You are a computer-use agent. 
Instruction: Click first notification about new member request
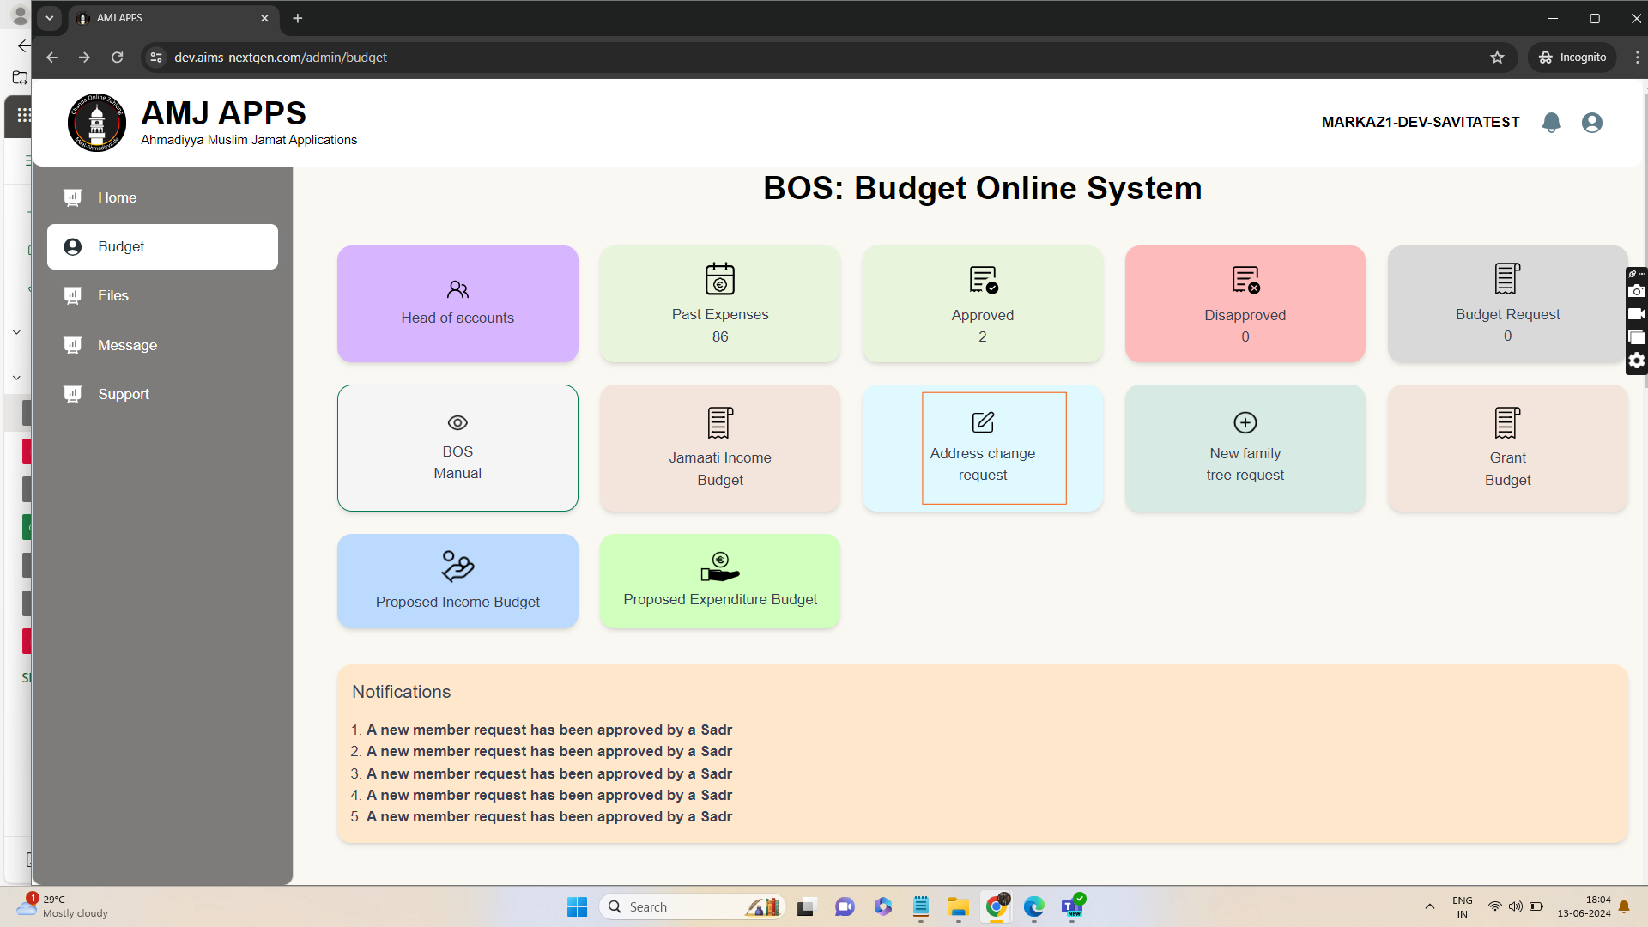[549, 730]
